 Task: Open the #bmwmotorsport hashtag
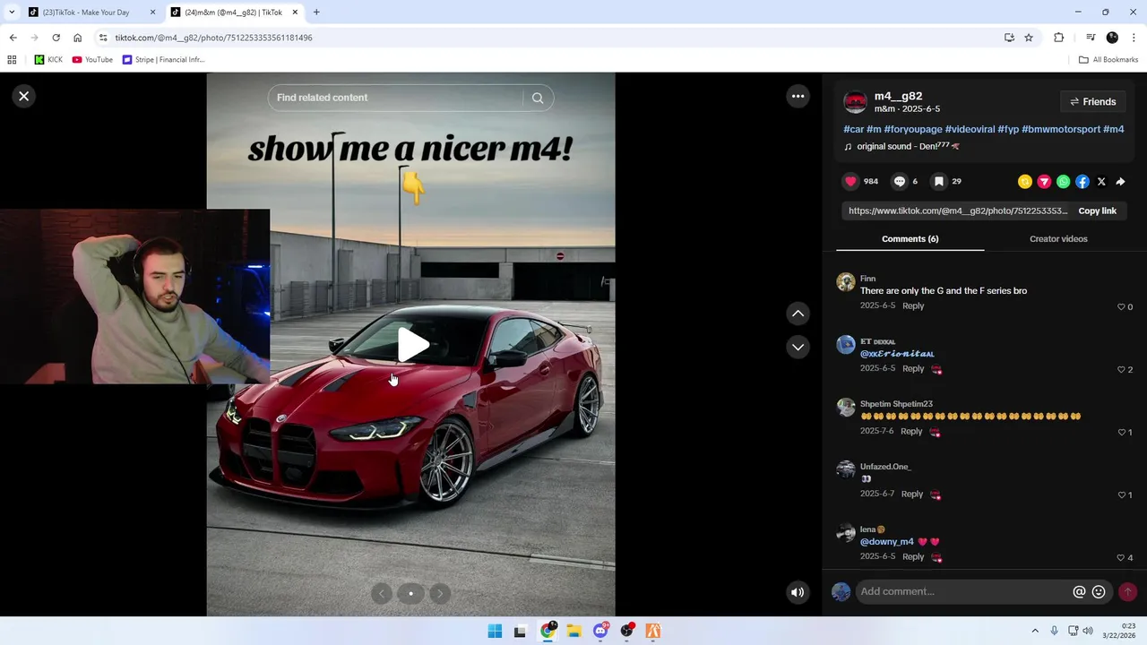1061,129
